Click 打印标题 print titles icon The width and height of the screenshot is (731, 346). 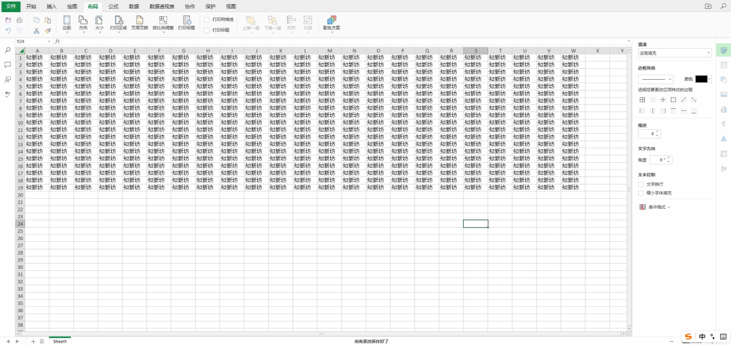tap(187, 23)
